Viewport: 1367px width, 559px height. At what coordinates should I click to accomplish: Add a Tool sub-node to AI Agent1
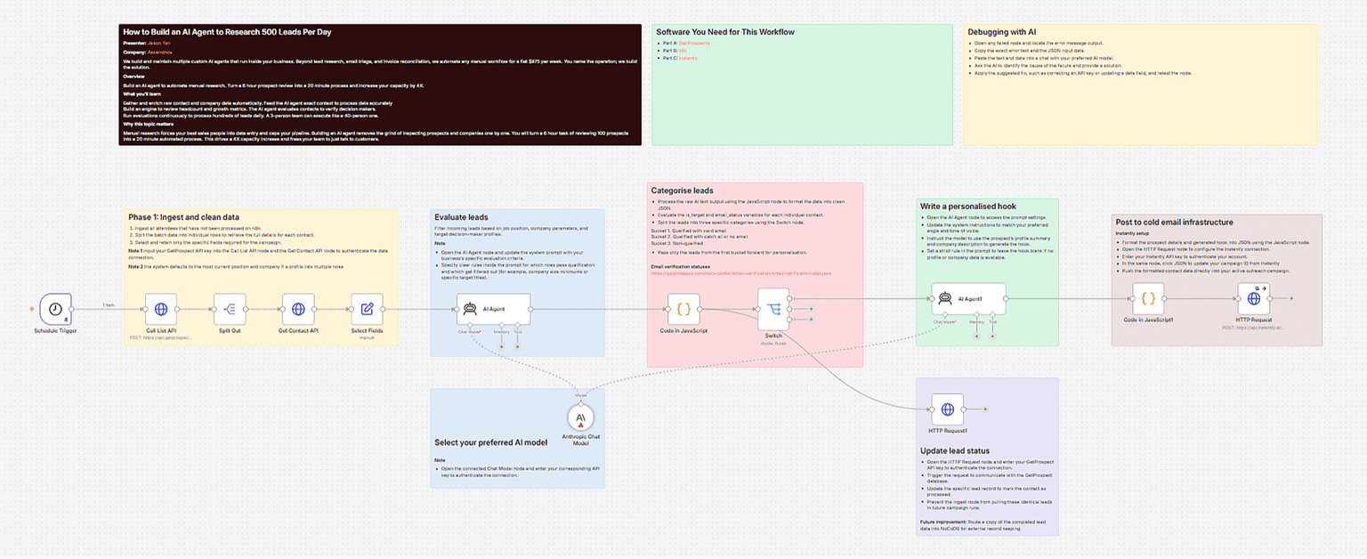point(993,336)
